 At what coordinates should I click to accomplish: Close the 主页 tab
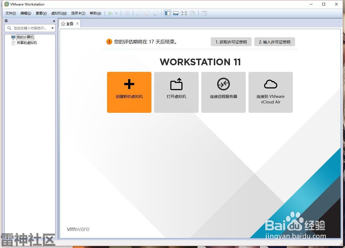tap(77, 23)
